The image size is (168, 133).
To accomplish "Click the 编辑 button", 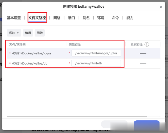I will (28, 33).
